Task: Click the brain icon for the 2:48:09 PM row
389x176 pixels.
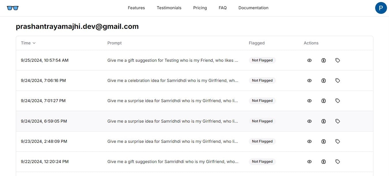Action: [324, 141]
